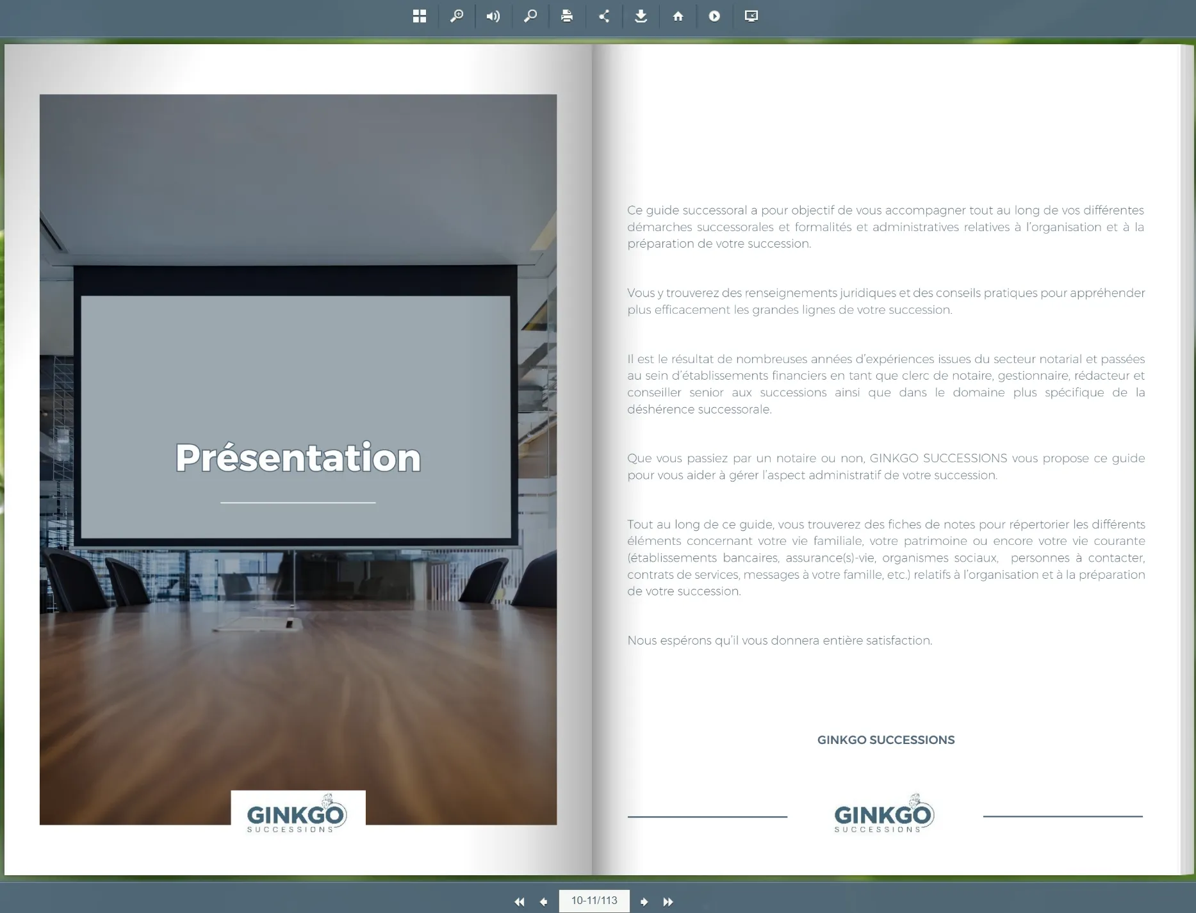Image resolution: width=1196 pixels, height=913 pixels.
Task: Click the bold GINKGO SUCCESSIONS signature text
Action: coord(885,740)
